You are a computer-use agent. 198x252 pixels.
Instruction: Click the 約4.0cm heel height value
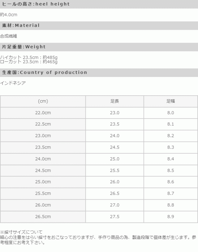tap(9, 15)
